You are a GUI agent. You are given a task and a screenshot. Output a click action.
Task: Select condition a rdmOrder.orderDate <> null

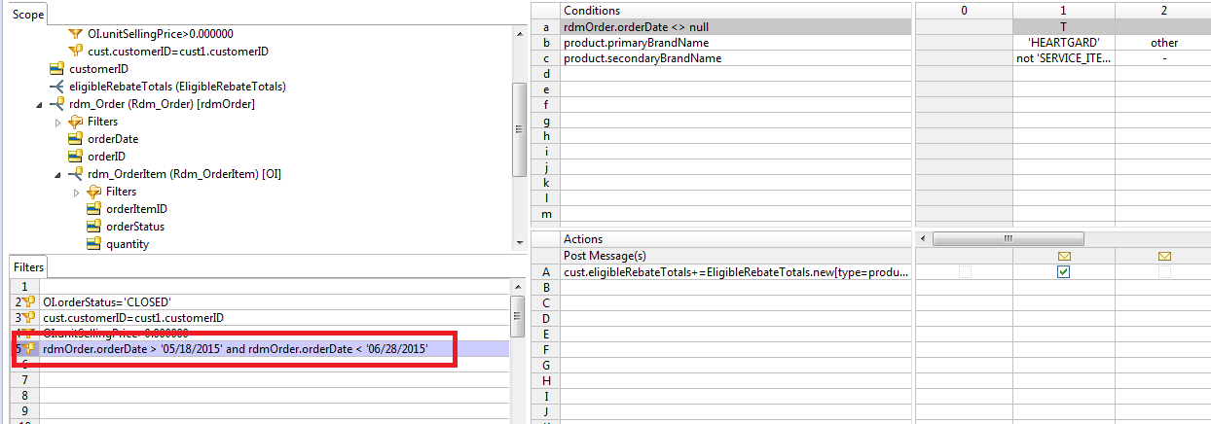click(737, 27)
